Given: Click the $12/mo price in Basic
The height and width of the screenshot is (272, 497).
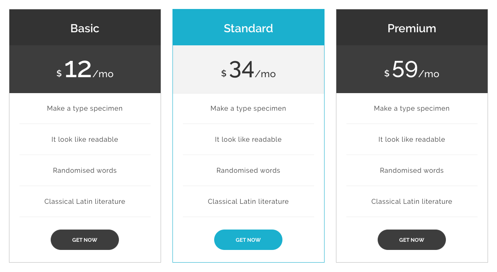Looking at the screenshot, I should pyautogui.click(x=85, y=70).
